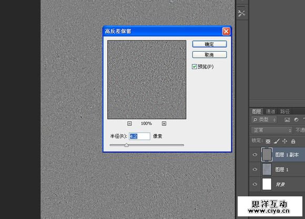This screenshot has width=305, height=219.
Task: Click the lock image pixels brush icon
Action: [277, 141]
